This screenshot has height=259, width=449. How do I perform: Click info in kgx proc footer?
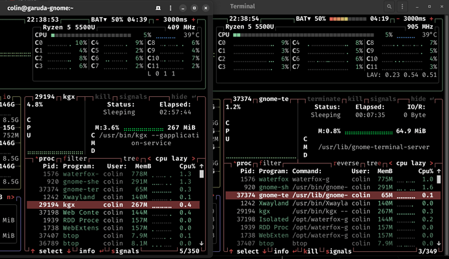click(87, 251)
